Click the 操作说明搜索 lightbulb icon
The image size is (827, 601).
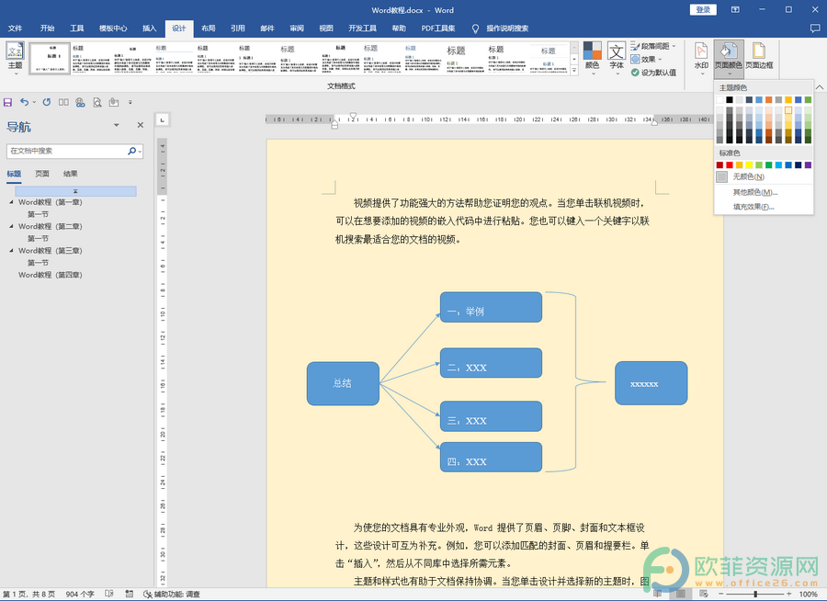click(x=475, y=28)
